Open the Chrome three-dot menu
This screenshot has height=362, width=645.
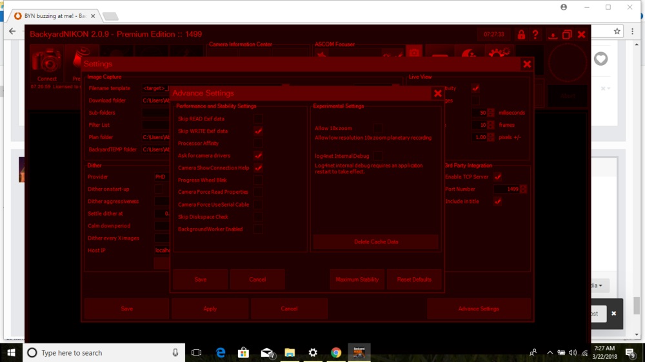632,31
